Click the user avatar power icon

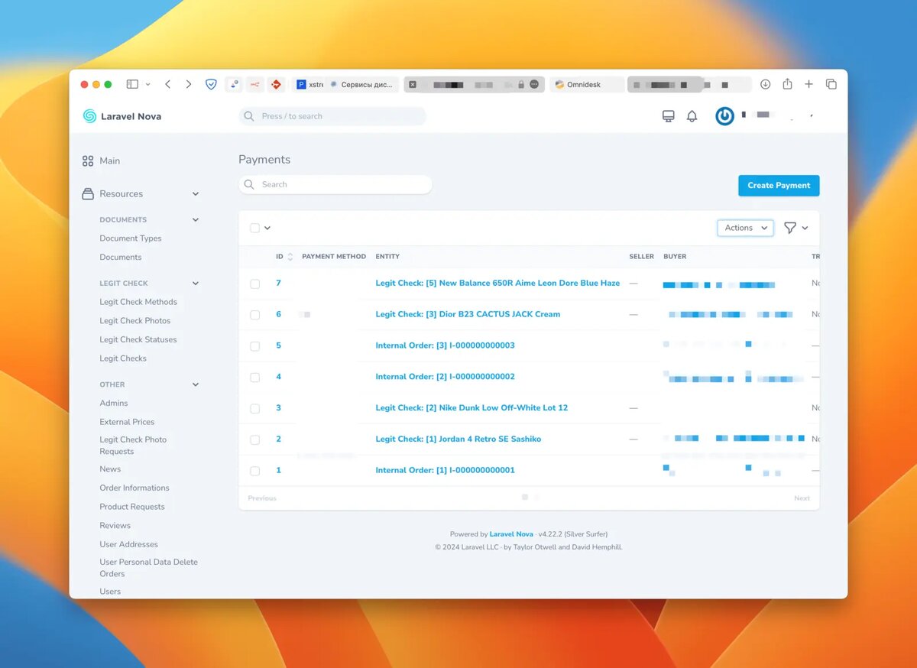point(724,116)
